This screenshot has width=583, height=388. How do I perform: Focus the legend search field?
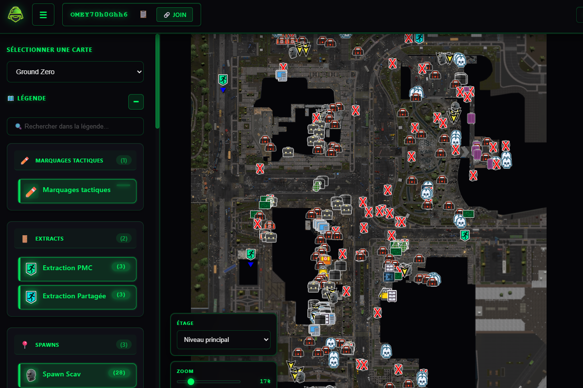point(75,126)
